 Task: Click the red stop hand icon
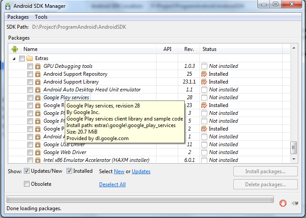click(283, 203)
